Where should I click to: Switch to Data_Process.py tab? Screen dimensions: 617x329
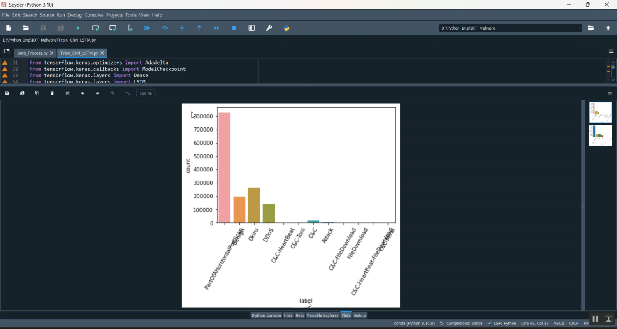point(32,53)
